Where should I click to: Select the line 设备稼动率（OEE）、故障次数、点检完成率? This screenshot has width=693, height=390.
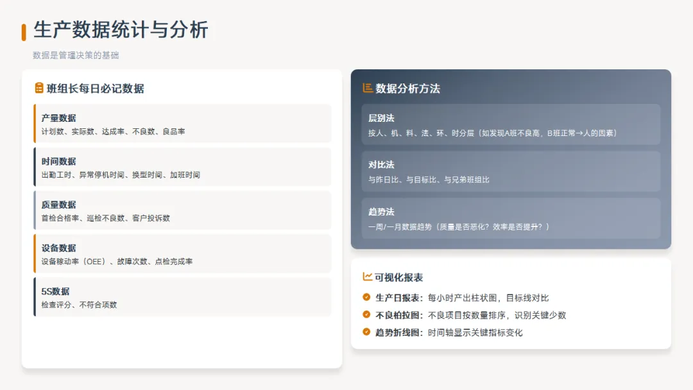[117, 262]
